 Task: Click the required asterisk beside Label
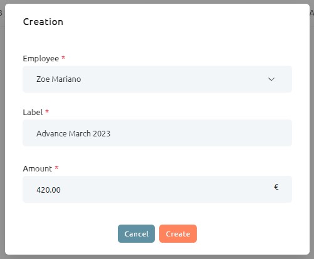pyautogui.click(x=47, y=111)
